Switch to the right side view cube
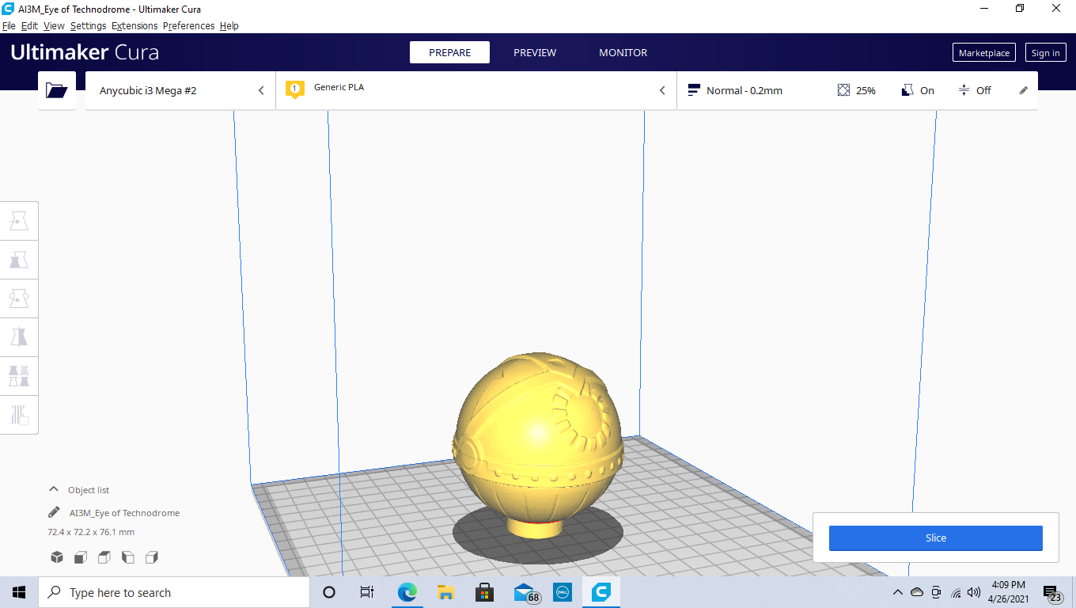This screenshot has width=1076, height=608. point(152,557)
